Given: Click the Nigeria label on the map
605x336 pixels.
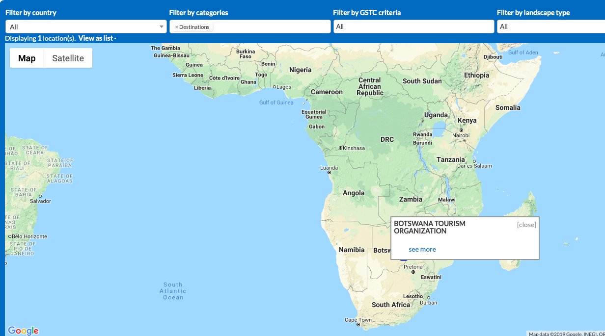Looking at the screenshot, I should [x=301, y=70].
